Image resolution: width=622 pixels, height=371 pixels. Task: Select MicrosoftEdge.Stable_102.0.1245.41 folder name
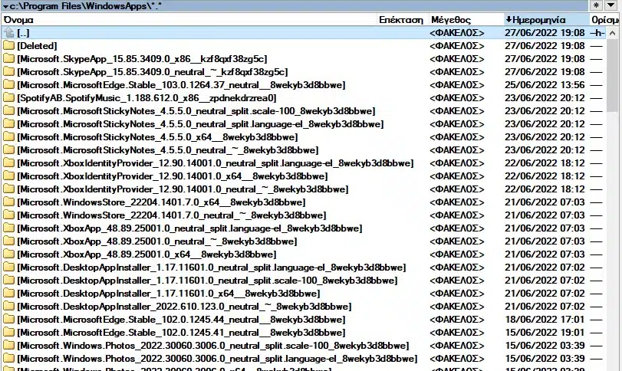point(181,333)
